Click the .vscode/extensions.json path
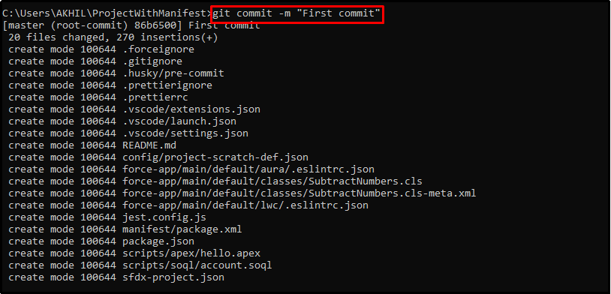The width and height of the screenshot is (611, 294). click(191, 109)
